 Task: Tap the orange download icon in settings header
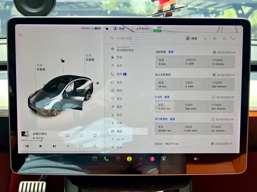coord(205,38)
